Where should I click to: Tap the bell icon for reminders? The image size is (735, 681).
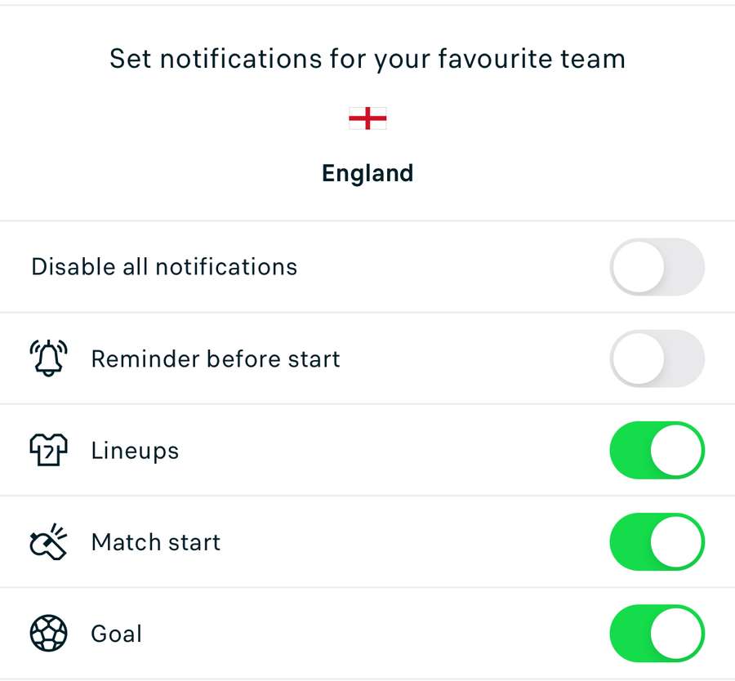tap(48, 358)
